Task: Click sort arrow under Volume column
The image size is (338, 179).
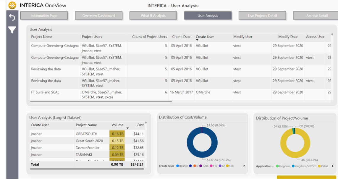Action: (128, 128)
